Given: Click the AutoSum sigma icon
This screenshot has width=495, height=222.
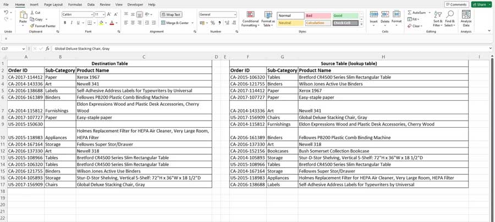Looking at the screenshot, I should (x=410, y=13).
